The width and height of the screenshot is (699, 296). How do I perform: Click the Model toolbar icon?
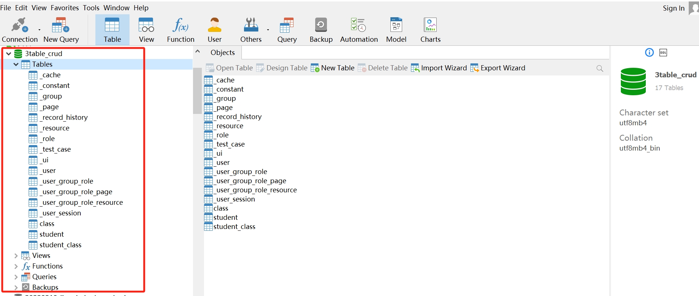click(396, 26)
